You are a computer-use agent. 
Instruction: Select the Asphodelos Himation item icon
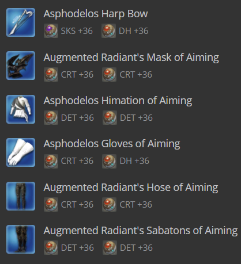(21, 109)
